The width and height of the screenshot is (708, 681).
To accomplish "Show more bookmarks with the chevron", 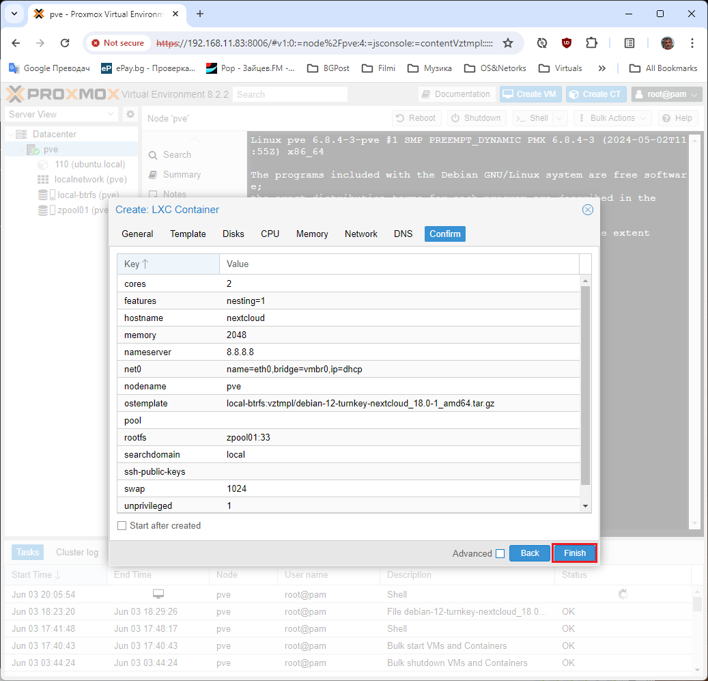I will click(602, 68).
